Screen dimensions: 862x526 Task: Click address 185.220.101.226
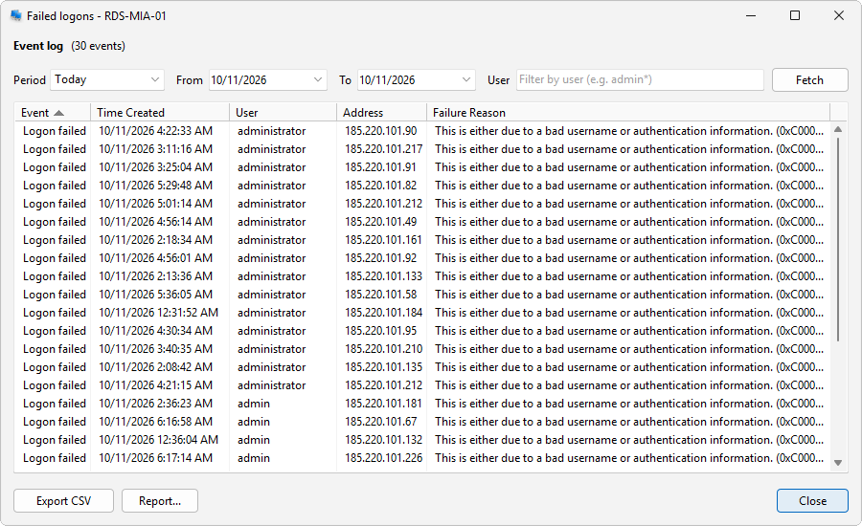pos(383,458)
